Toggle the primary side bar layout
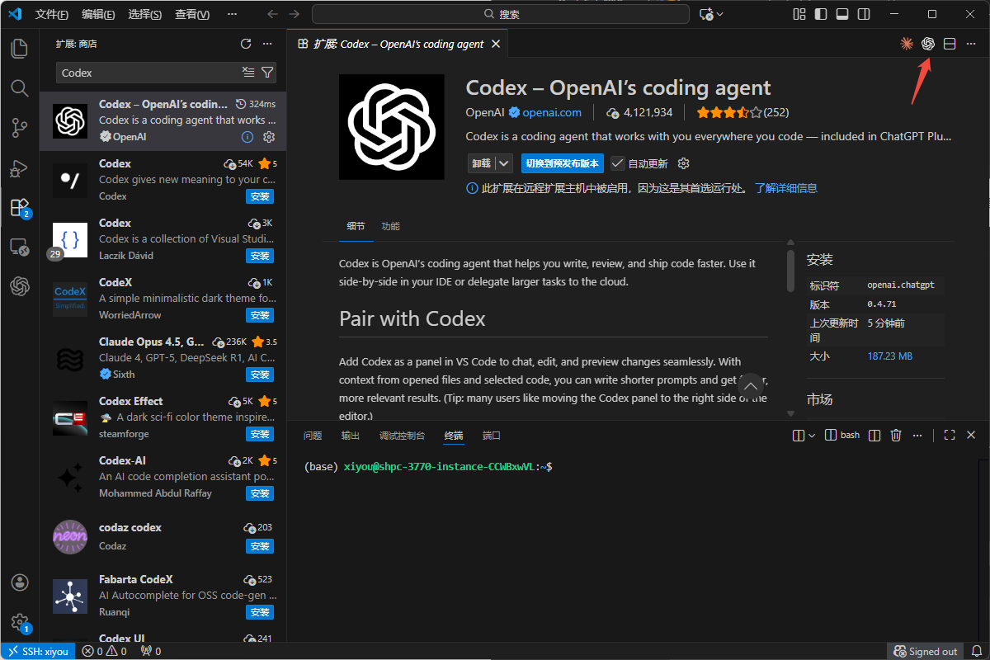 pos(820,14)
